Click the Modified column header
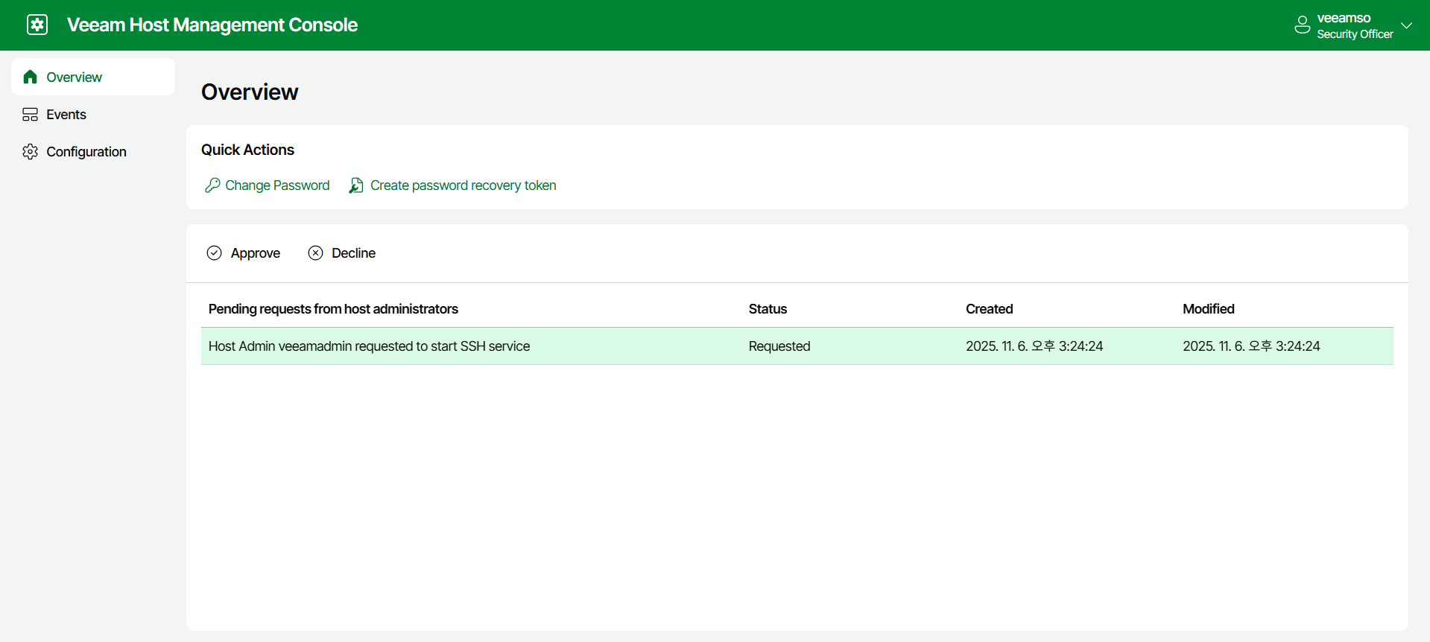The image size is (1430, 642). click(1208, 309)
